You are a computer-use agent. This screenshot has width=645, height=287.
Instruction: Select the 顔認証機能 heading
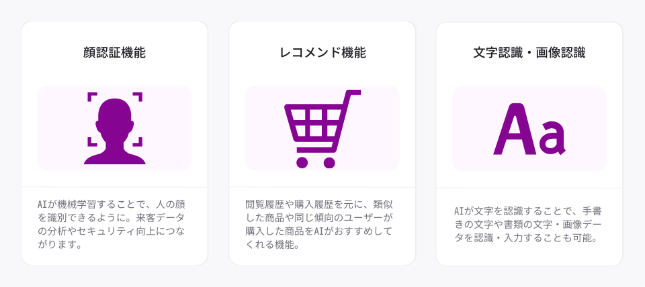click(114, 53)
